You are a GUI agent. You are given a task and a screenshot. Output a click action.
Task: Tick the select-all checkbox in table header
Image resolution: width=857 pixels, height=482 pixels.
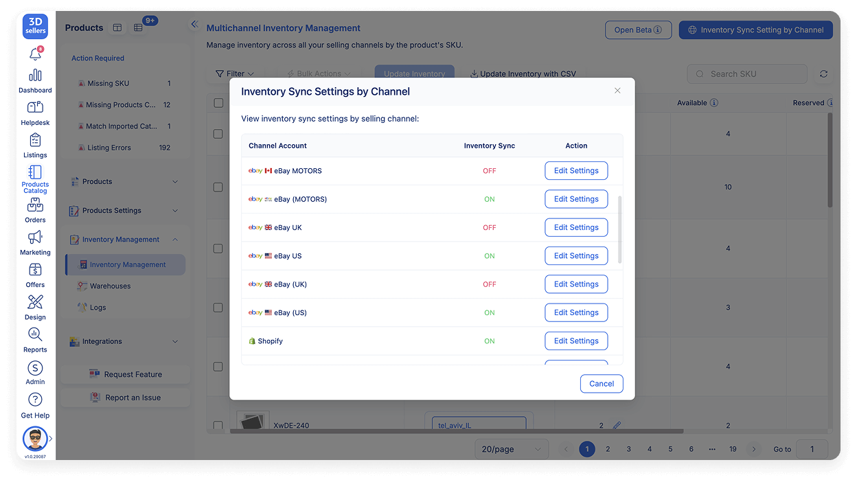click(218, 103)
